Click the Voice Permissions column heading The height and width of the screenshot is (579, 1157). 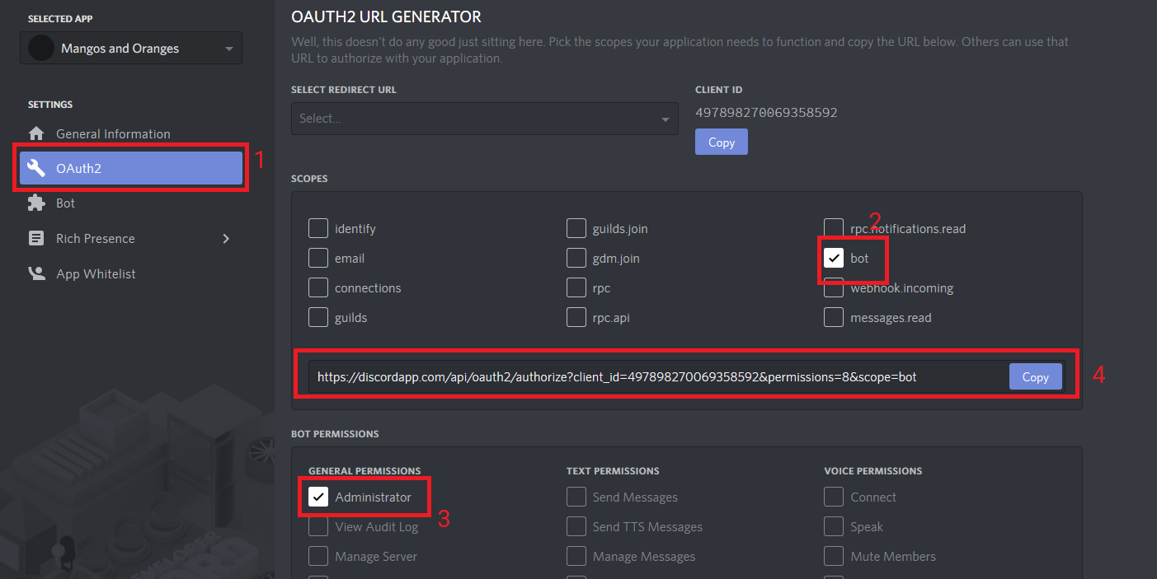[x=872, y=471]
